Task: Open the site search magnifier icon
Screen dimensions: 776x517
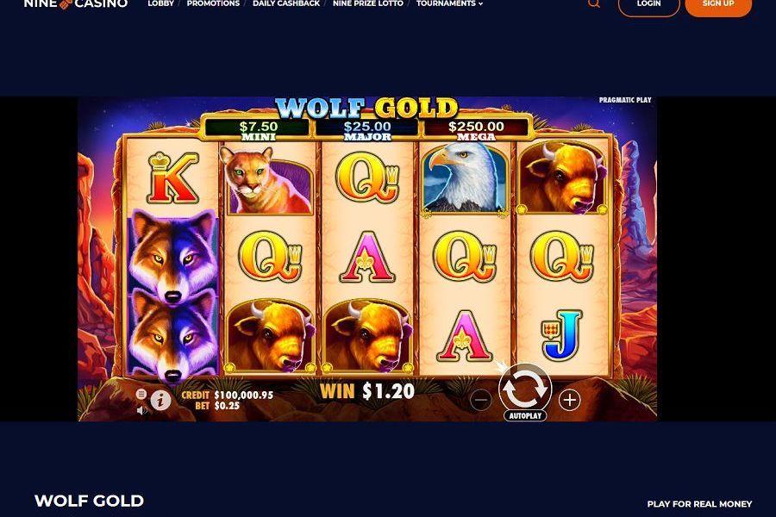Action: point(594,3)
